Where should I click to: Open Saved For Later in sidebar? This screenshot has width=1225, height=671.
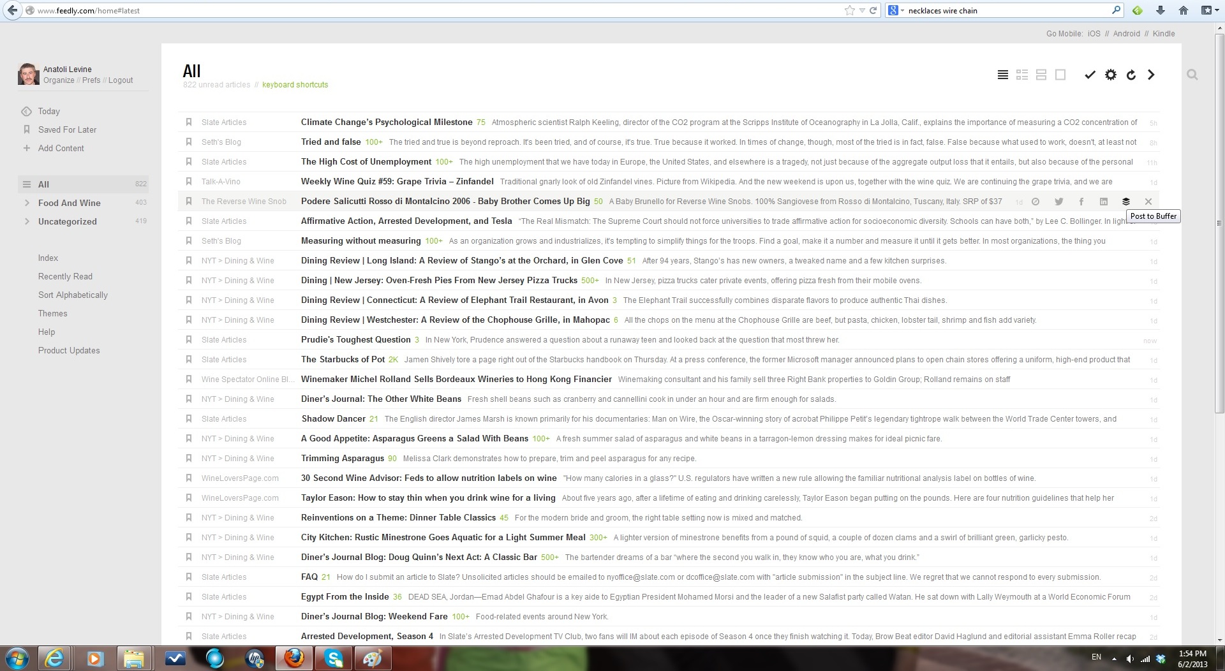coord(67,129)
